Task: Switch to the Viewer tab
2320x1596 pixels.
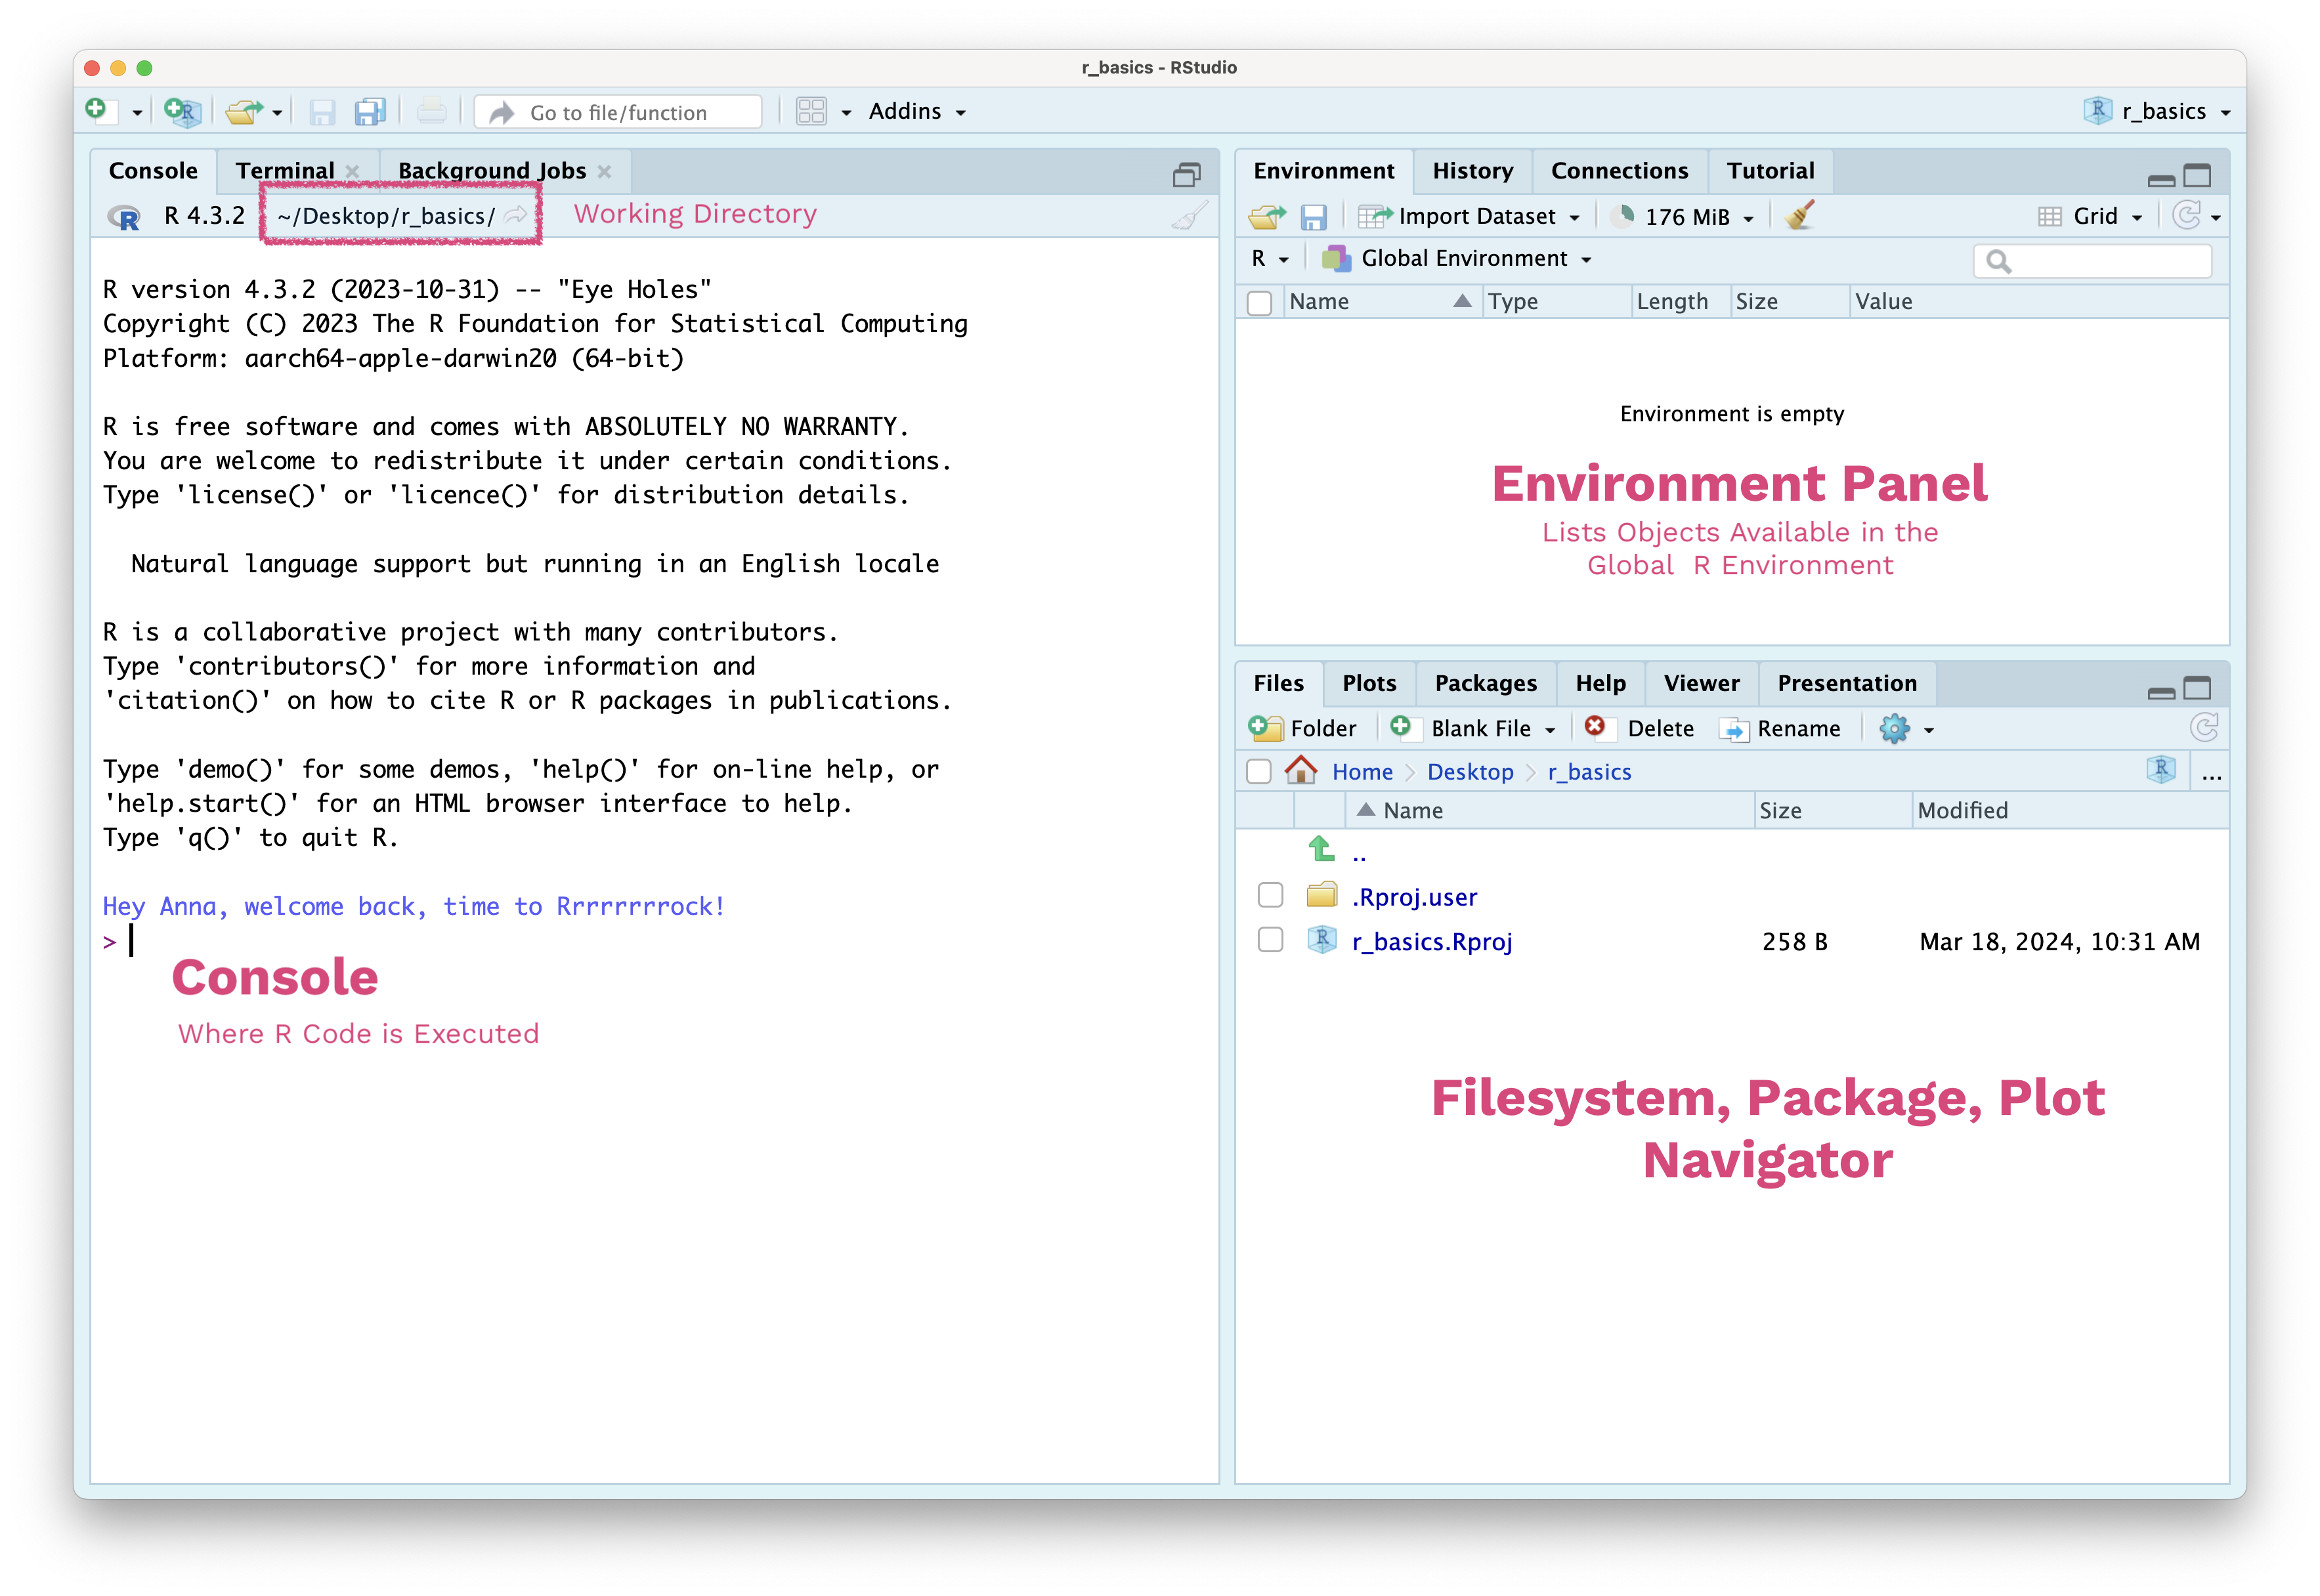Action: tap(1701, 684)
